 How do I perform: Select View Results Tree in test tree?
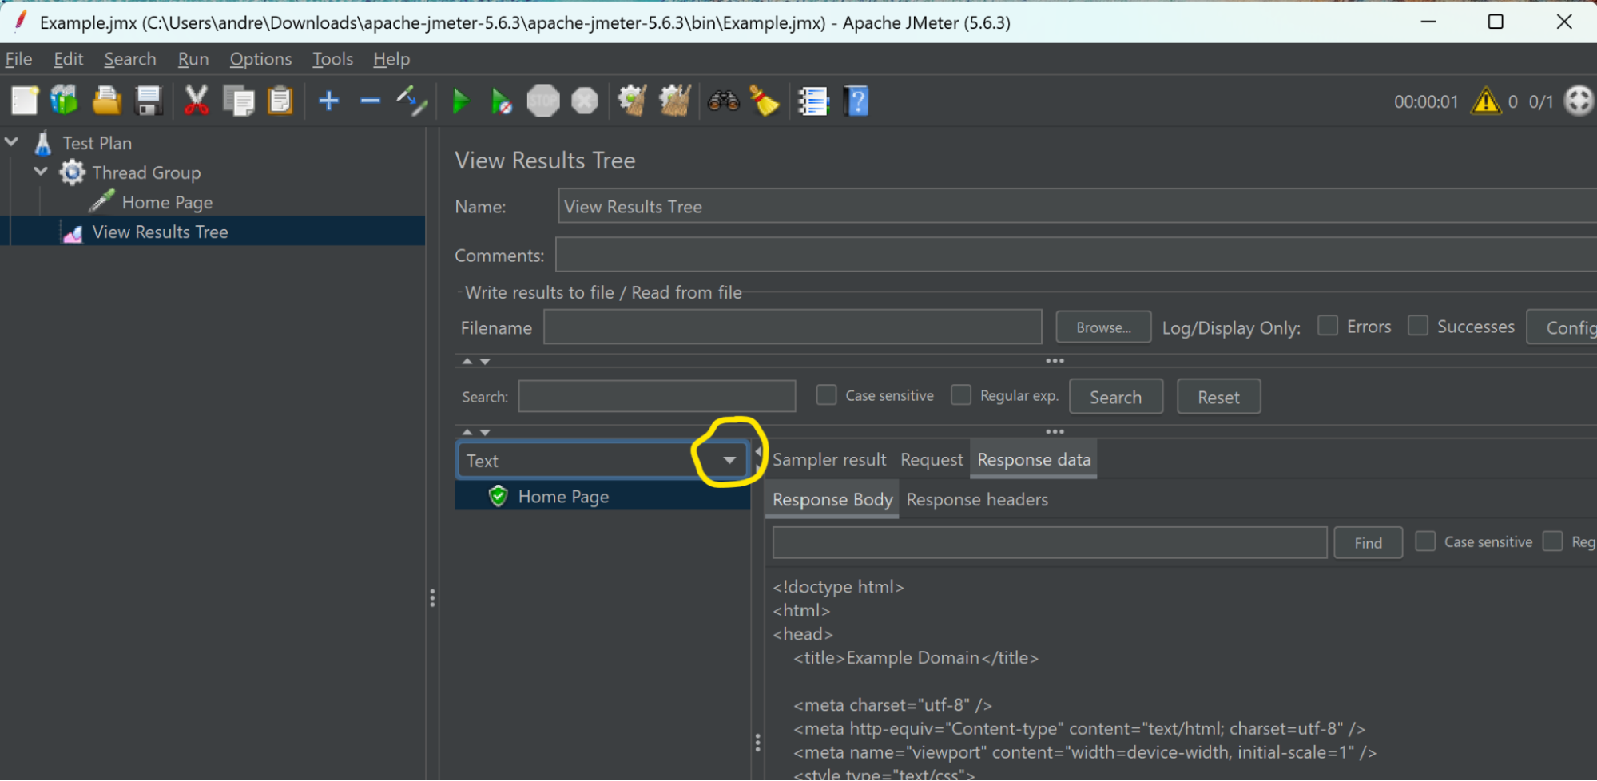160,232
